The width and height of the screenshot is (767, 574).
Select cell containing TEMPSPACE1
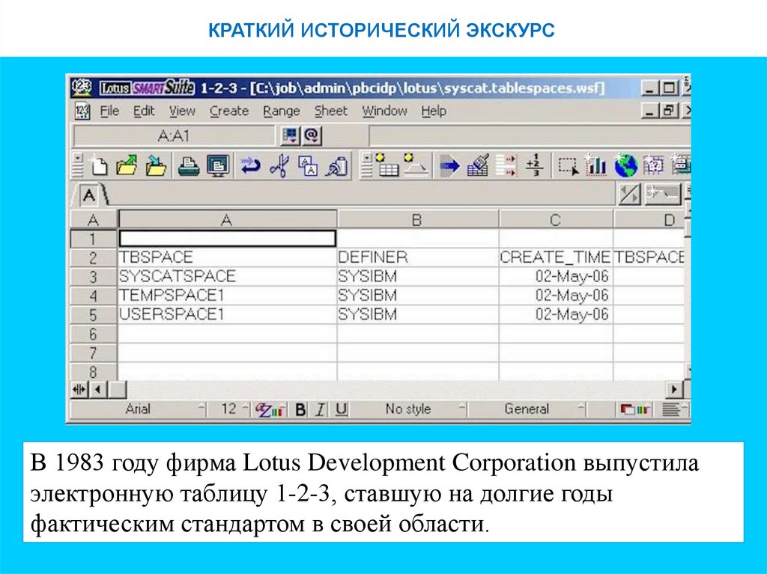coord(228,296)
